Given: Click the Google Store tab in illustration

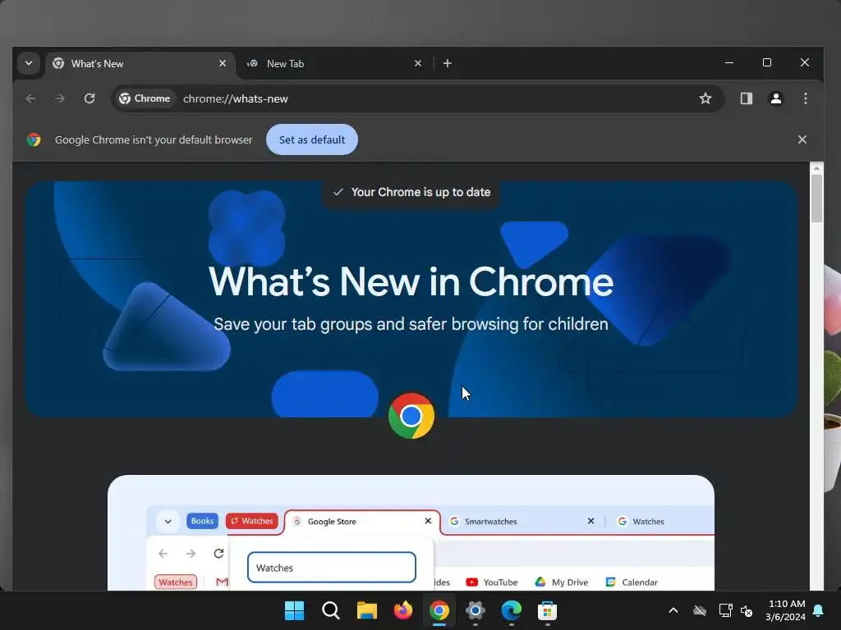Looking at the screenshot, I should point(362,521).
